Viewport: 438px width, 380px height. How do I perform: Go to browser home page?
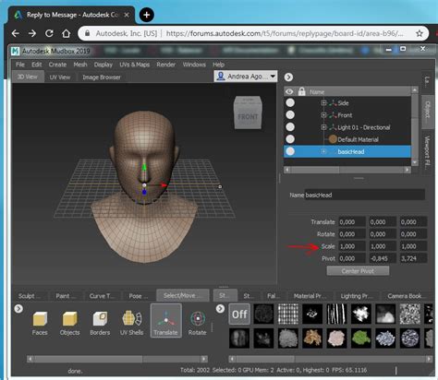point(67,33)
